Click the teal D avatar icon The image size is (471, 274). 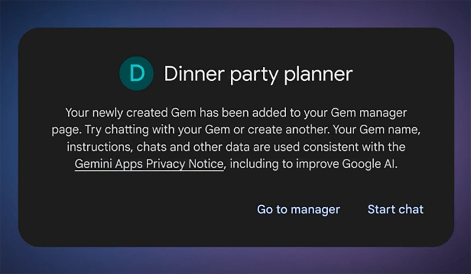pos(136,74)
